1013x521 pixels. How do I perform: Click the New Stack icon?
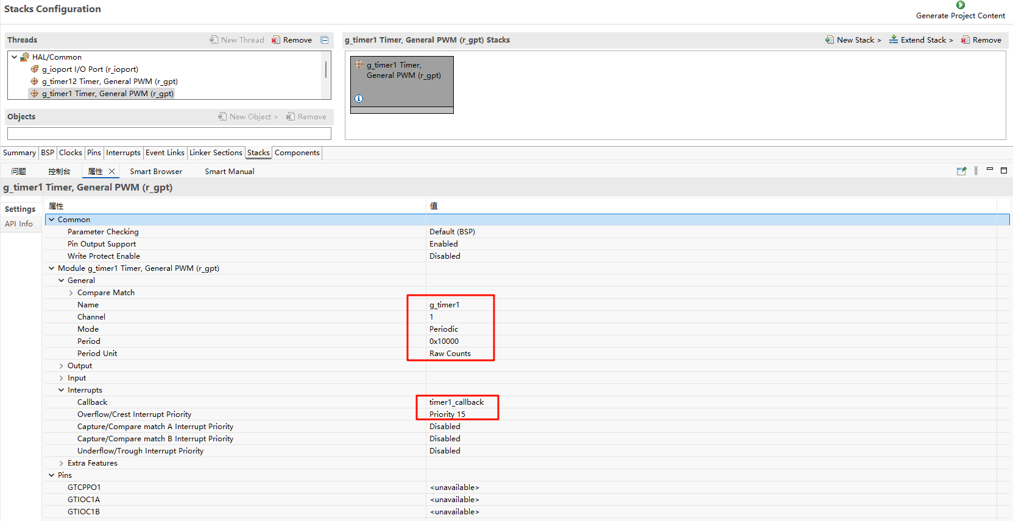[830, 40]
